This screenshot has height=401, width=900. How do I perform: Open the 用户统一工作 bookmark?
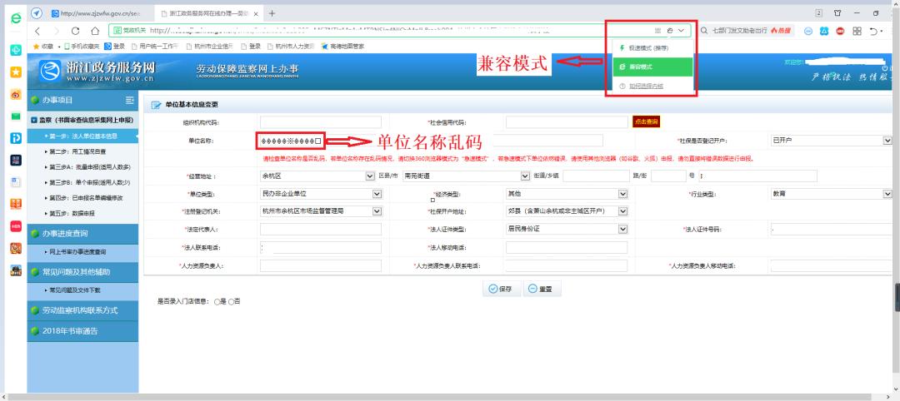[x=154, y=47]
